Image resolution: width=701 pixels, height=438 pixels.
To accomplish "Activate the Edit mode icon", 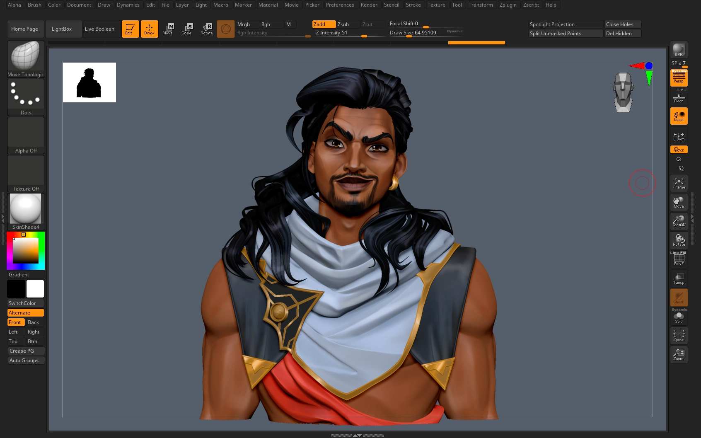I will pyautogui.click(x=130, y=29).
